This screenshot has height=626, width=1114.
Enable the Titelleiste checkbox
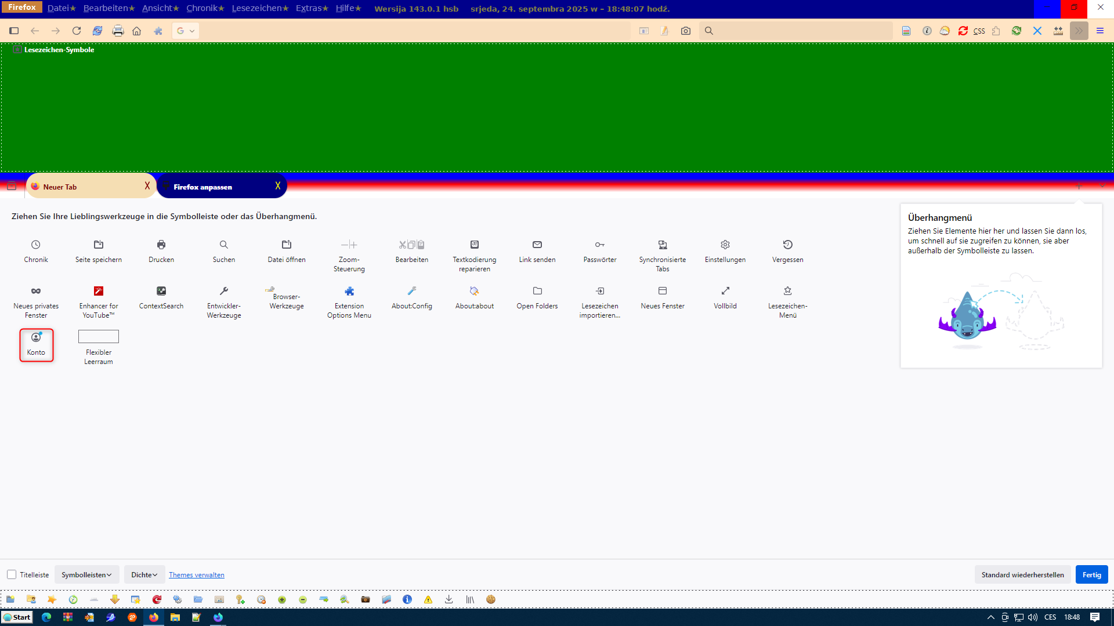[12, 574]
